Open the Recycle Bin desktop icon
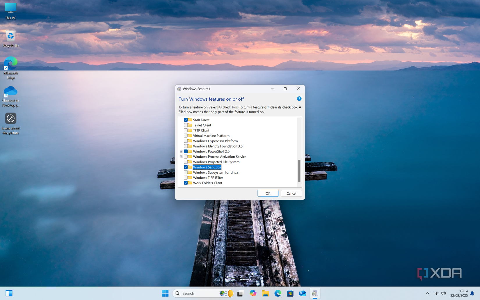This screenshot has width=480, height=300. point(10,38)
